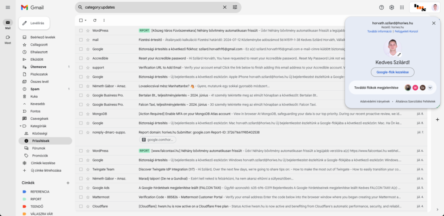Star the MongoDB email
The image size is (444, 216).
pyautogui.click(x=88, y=114)
